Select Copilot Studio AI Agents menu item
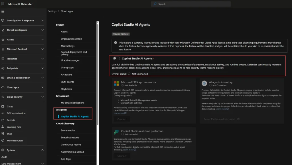This screenshot has height=165, width=292. pyautogui.click(x=75, y=117)
